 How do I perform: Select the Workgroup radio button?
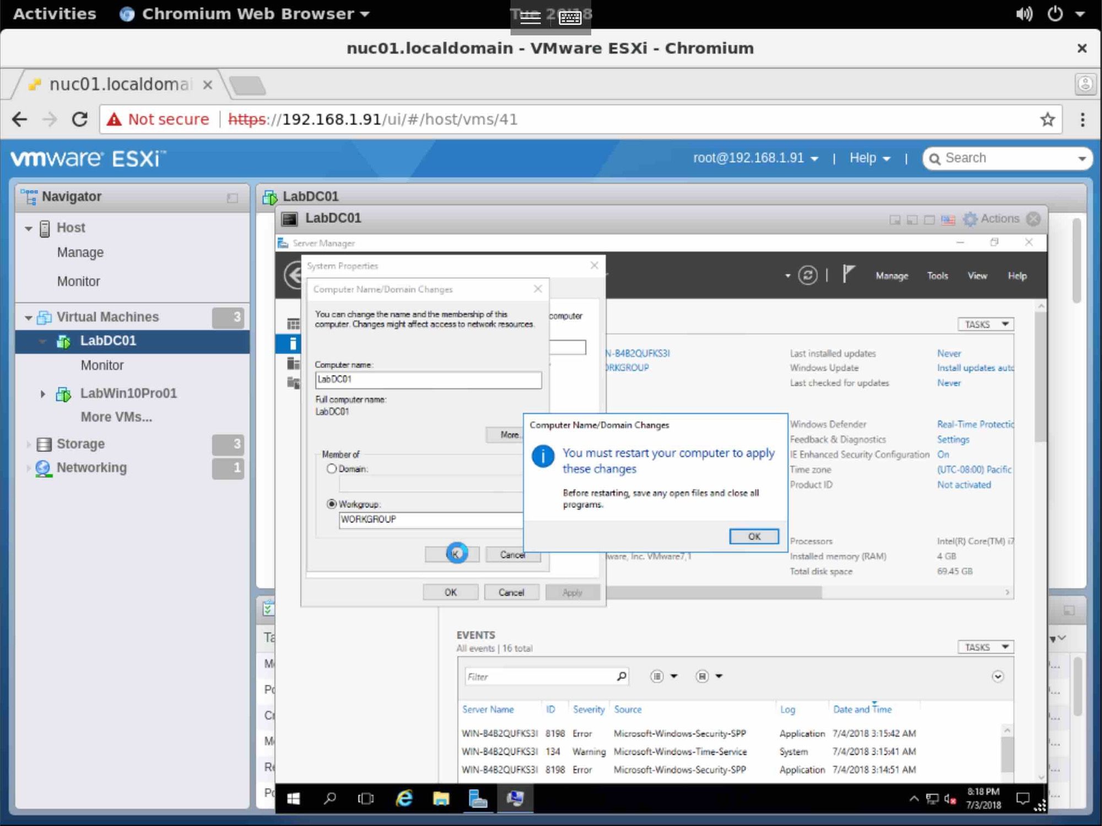[x=331, y=504]
